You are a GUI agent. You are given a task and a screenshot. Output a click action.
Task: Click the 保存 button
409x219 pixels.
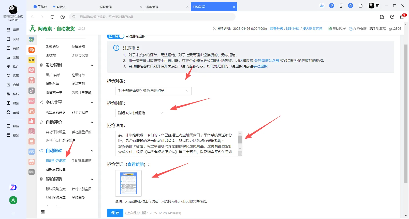(x=115, y=213)
